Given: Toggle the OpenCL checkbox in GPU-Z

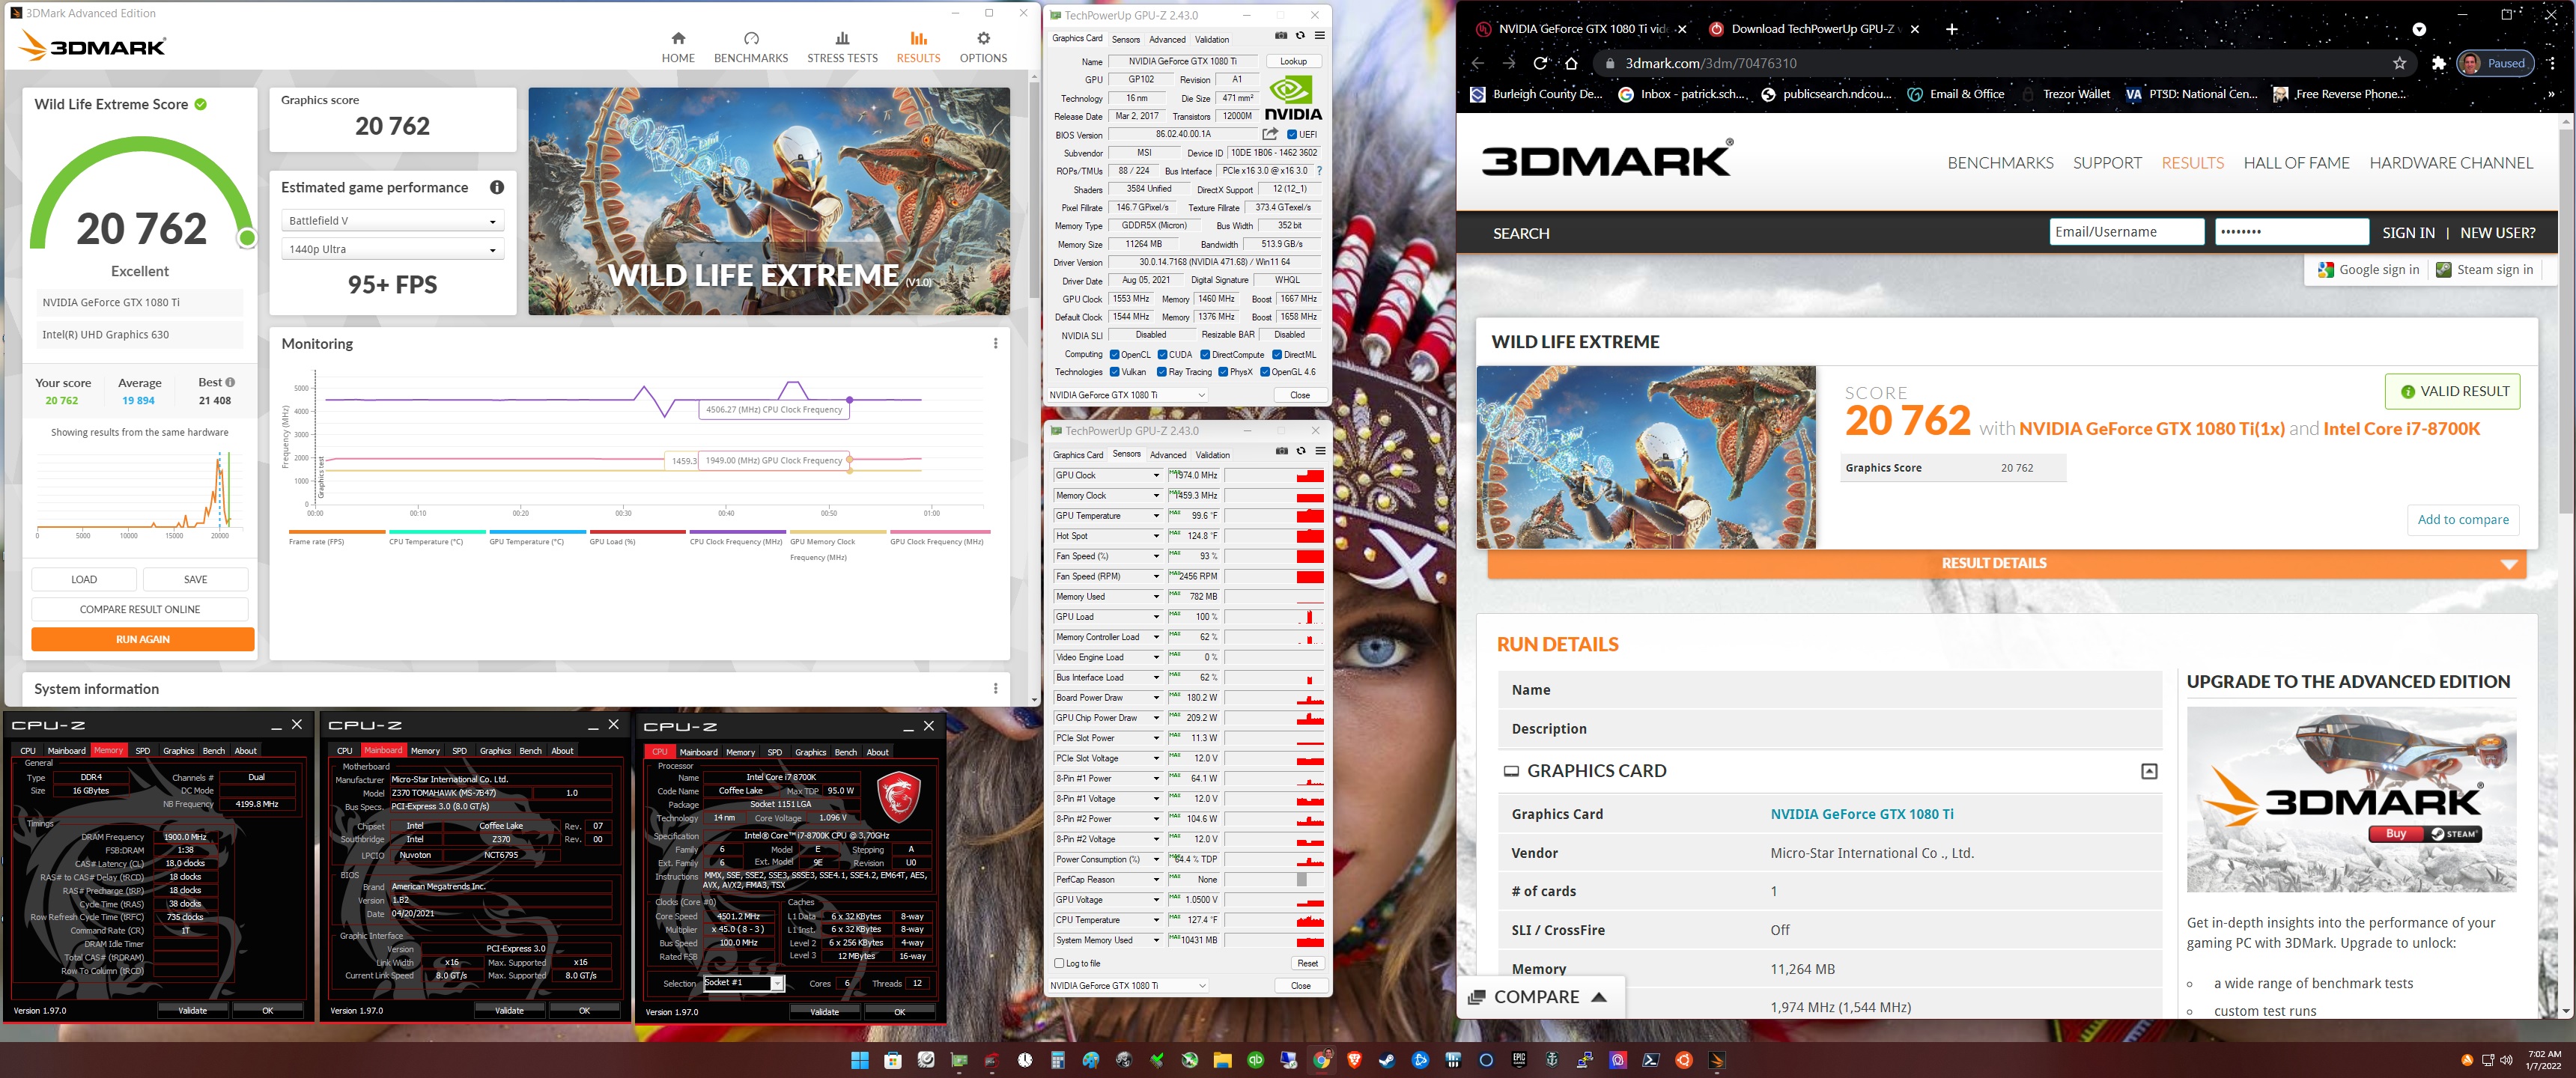Looking at the screenshot, I should coord(1114,354).
